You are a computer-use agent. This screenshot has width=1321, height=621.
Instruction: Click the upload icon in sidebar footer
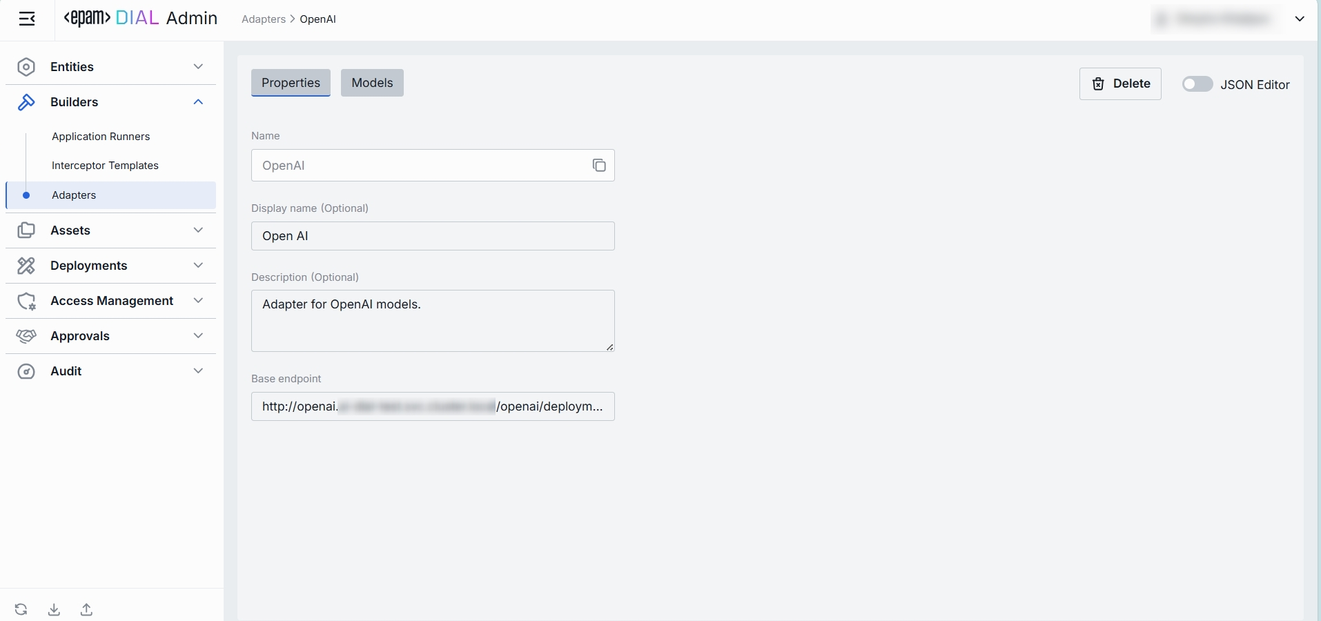tap(86, 609)
